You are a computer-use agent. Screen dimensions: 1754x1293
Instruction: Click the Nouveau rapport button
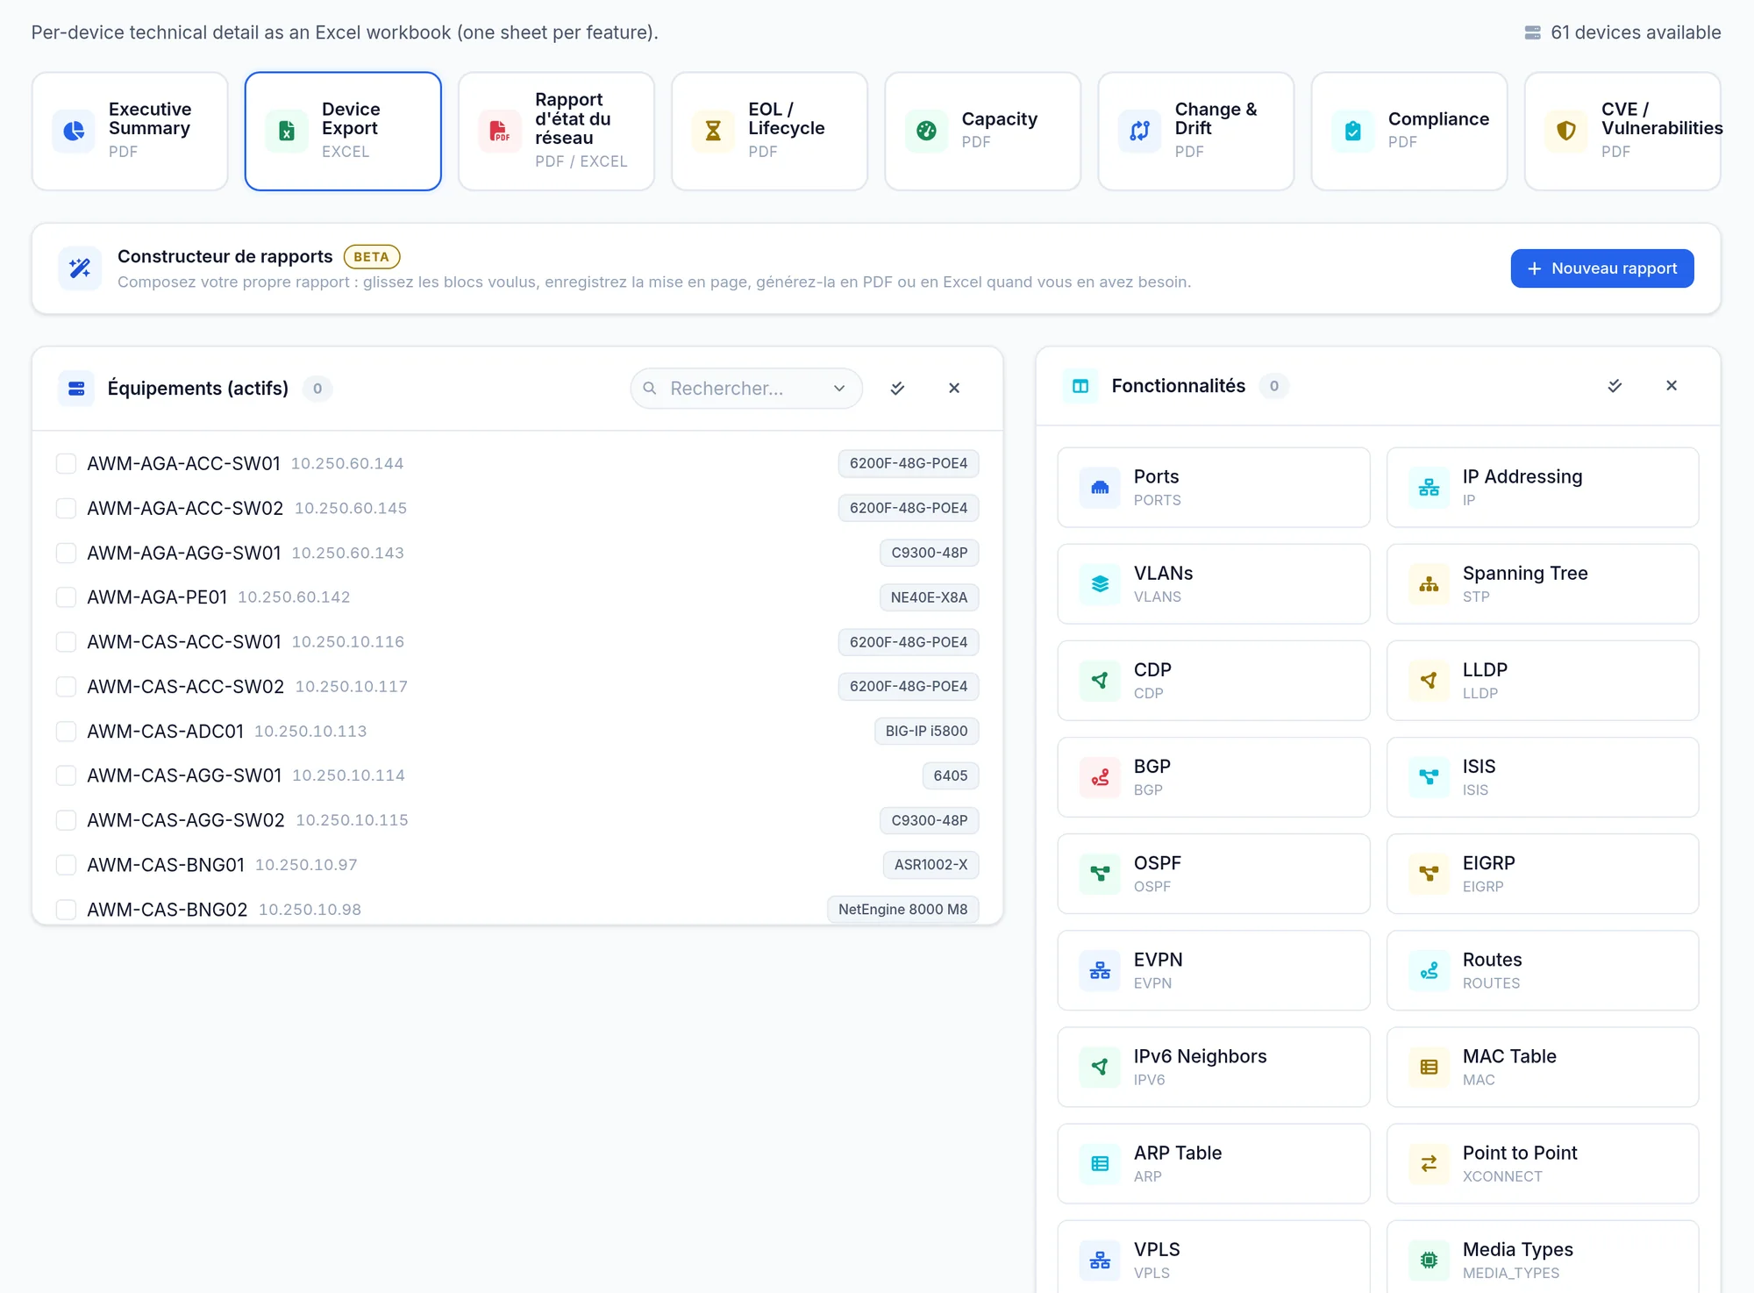pyautogui.click(x=1601, y=268)
